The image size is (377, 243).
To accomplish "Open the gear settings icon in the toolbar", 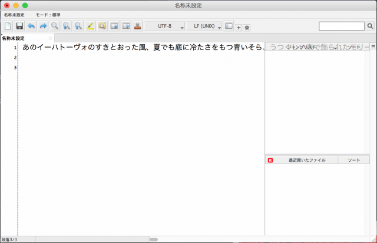I will 247,28.
